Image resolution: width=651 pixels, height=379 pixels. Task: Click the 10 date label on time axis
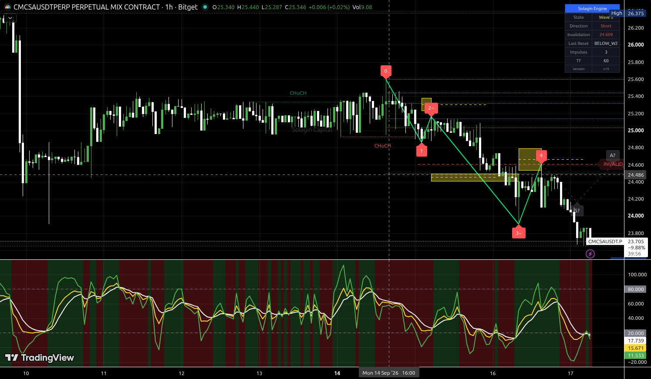click(x=26, y=373)
